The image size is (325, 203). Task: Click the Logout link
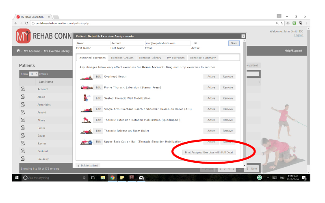click(299, 35)
